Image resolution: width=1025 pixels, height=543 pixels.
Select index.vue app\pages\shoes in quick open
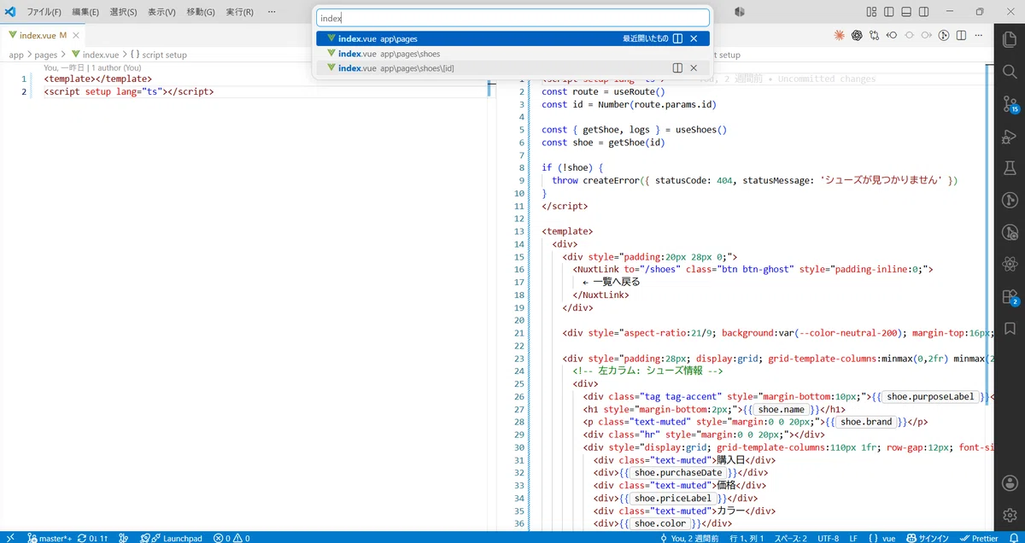(512, 53)
